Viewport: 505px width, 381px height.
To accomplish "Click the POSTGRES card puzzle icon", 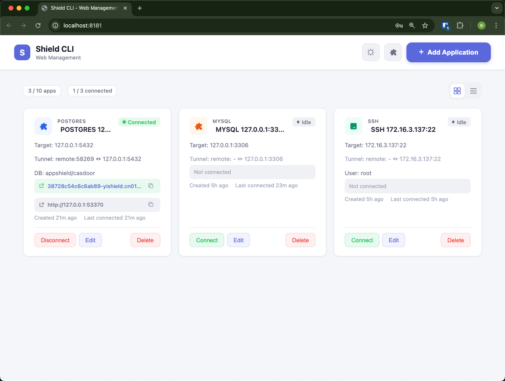I will [43, 126].
